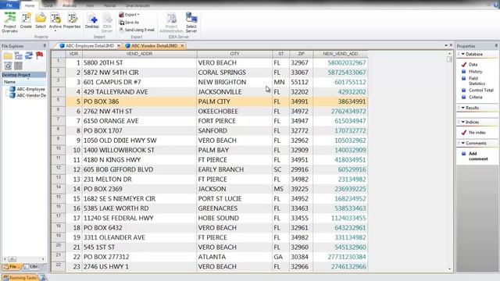This screenshot has width=500, height=281.
Task: Select row header number 10
Action: point(59,150)
